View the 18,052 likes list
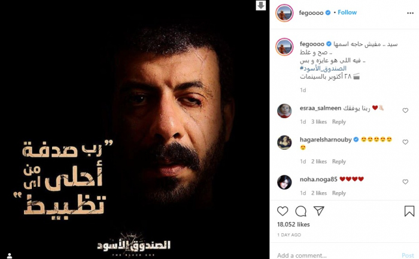 click(x=293, y=224)
